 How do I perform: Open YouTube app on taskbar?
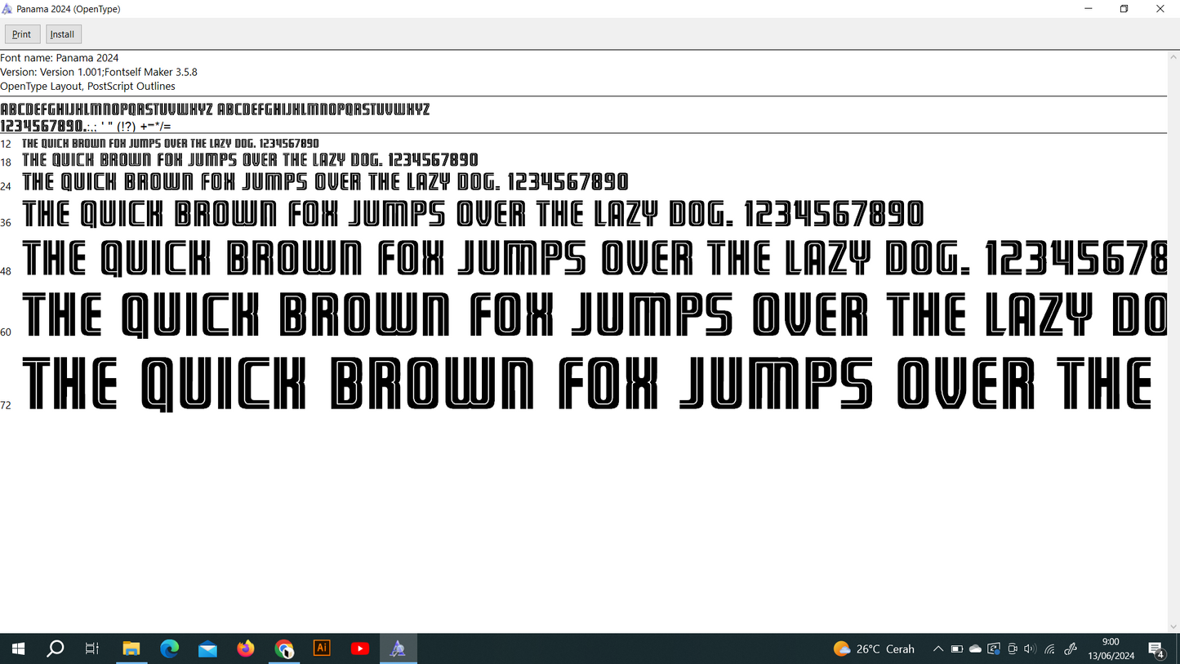pyautogui.click(x=360, y=648)
